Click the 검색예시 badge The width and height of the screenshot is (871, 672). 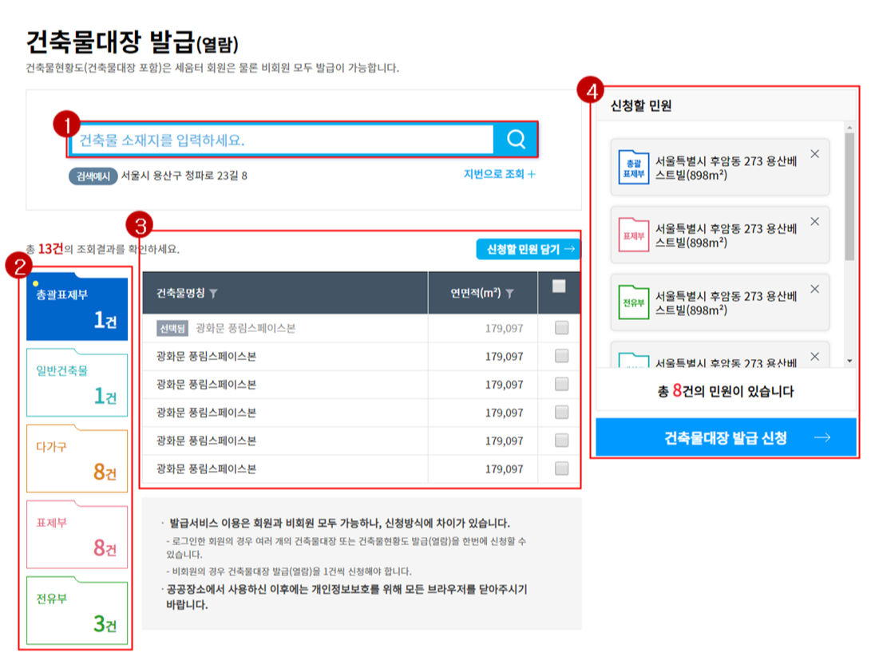[93, 176]
